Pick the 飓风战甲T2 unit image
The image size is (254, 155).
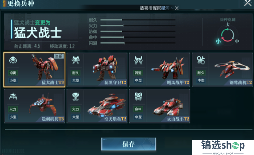(x=168, y=68)
